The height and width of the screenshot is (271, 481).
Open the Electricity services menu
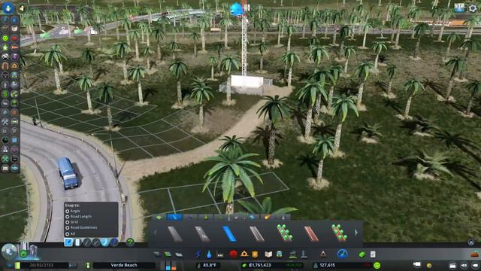[198, 254]
